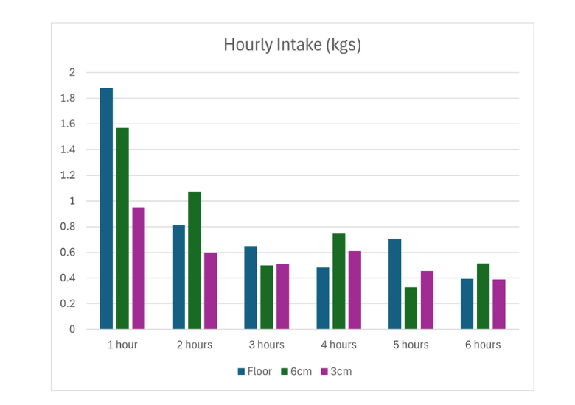575x405 pixels.
Task: Click the '5 hours' category axis label
Action: click(411, 345)
